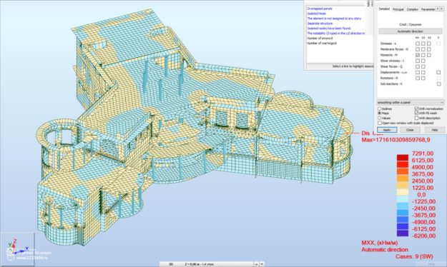Open the smoothing within a panel dropdown

[411, 102]
